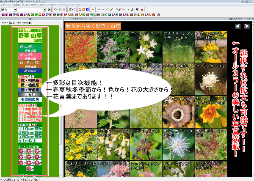Open 夏から咲く野草・山草 index
Viewport: 254px width, 181px height.
pos(30,56)
